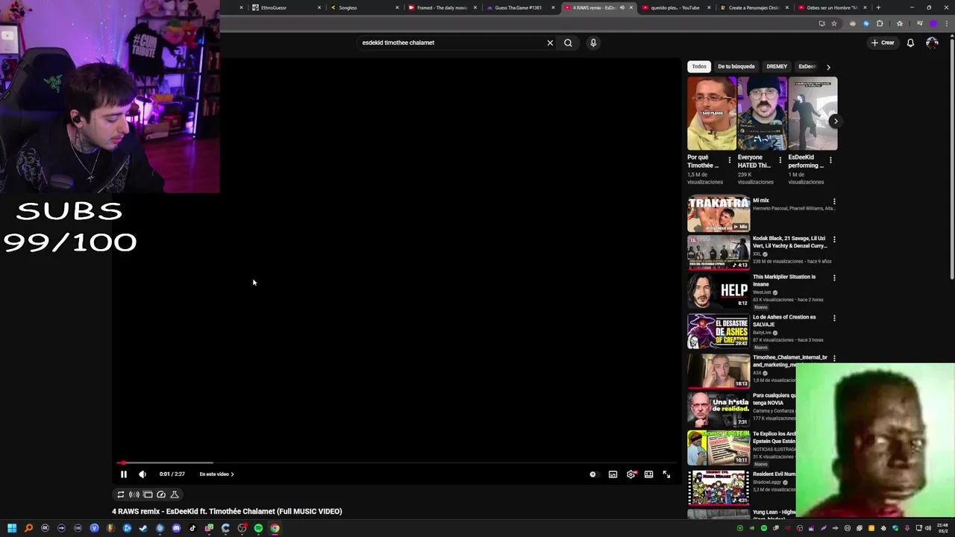This screenshot has height=537, width=955.
Task: Open options for 'This Markiplier Situation'
Action: coord(834,278)
